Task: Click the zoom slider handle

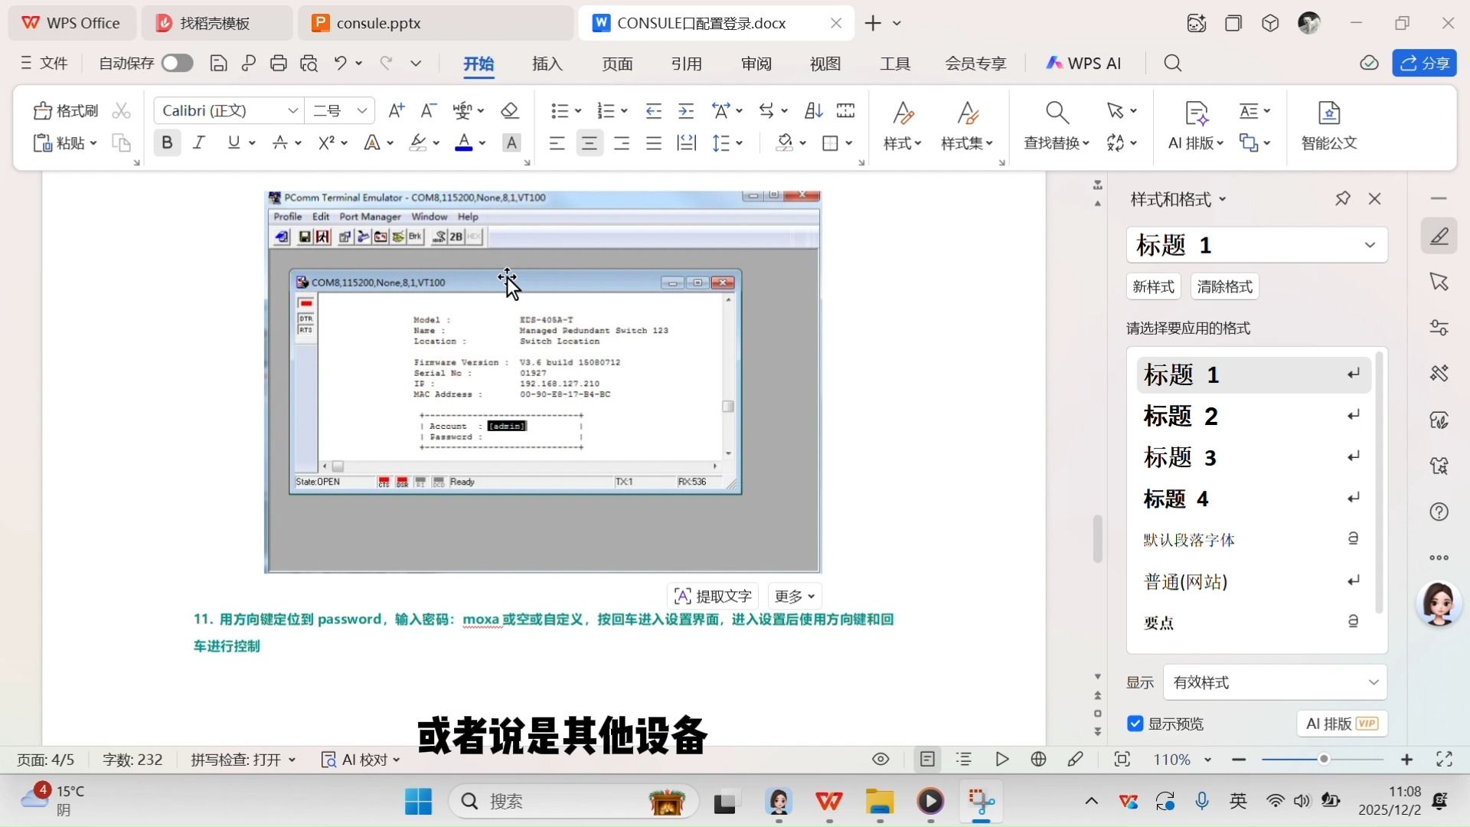Action: click(1324, 760)
